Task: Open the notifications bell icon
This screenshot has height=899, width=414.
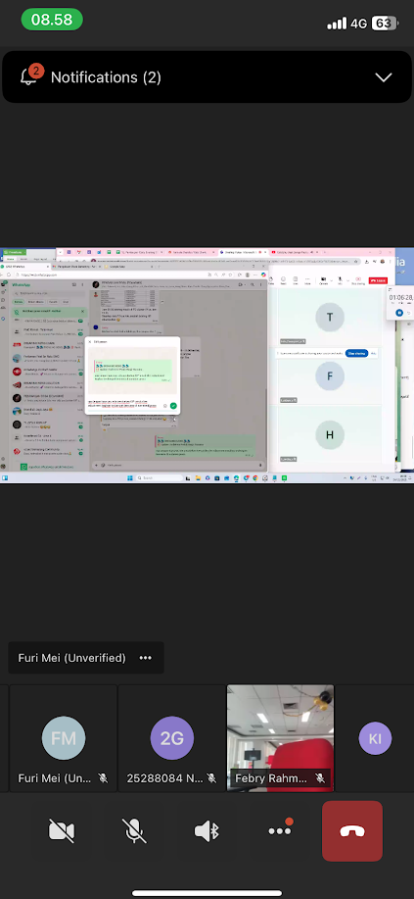Action: [x=29, y=76]
